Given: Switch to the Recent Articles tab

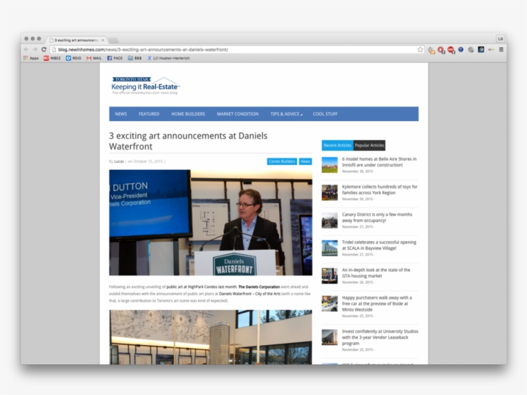Looking at the screenshot, I should (337, 145).
